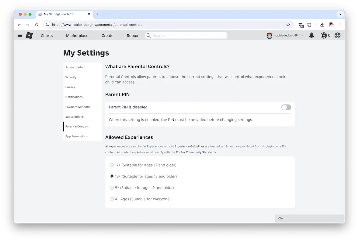Open Account Info settings
The image size is (359, 241).
(x=83, y=67)
